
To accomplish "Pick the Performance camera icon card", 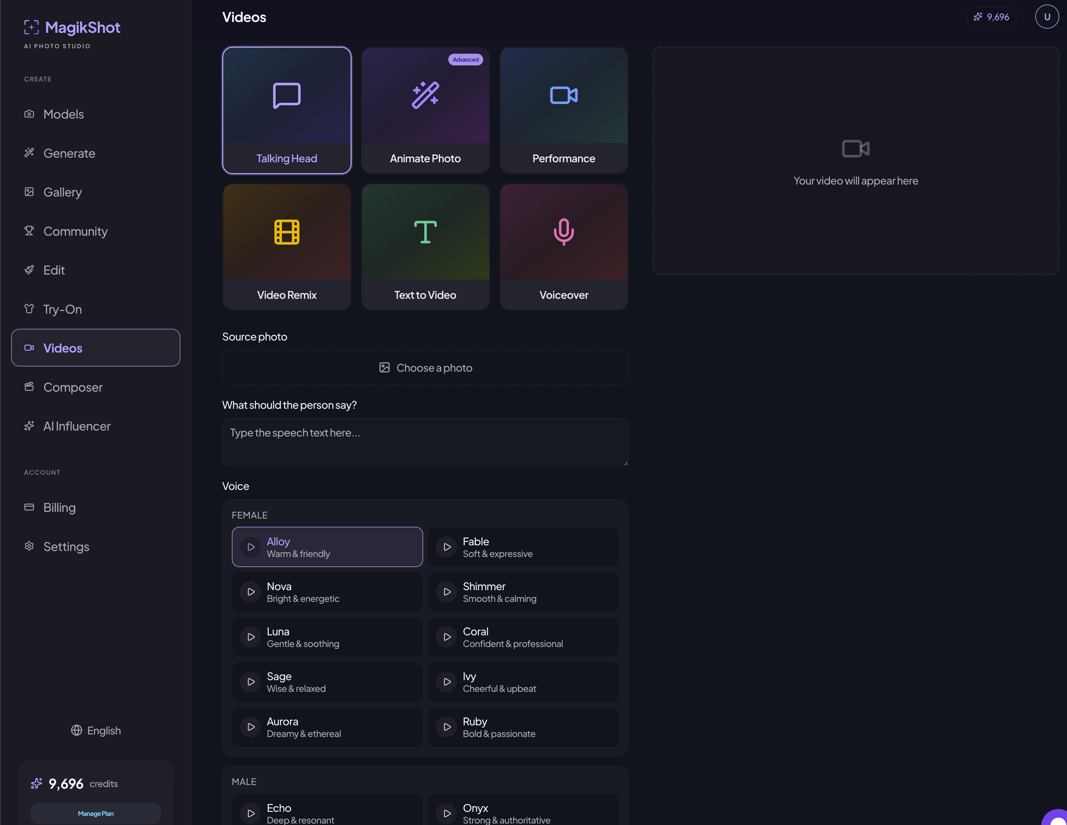I will 564,110.
